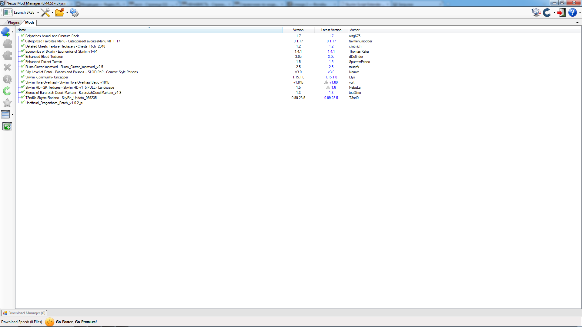This screenshot has height=327, width=582.
Task: Click the green circular arrow update check icon
Action: pyautogui.click(x=7, y=91)
